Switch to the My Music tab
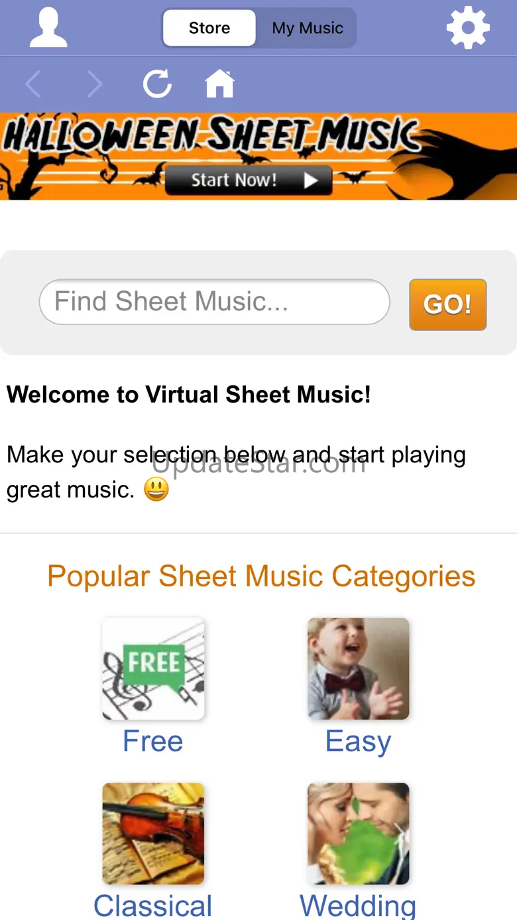517x920 pixels. tap(308, 28)
